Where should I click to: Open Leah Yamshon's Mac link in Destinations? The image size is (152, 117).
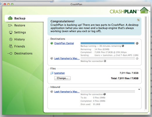(x=67, y=58)
